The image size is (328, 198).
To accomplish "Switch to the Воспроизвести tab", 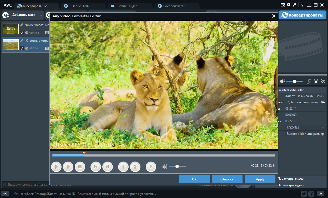I will pyautogui.click(x=174, y=6).
